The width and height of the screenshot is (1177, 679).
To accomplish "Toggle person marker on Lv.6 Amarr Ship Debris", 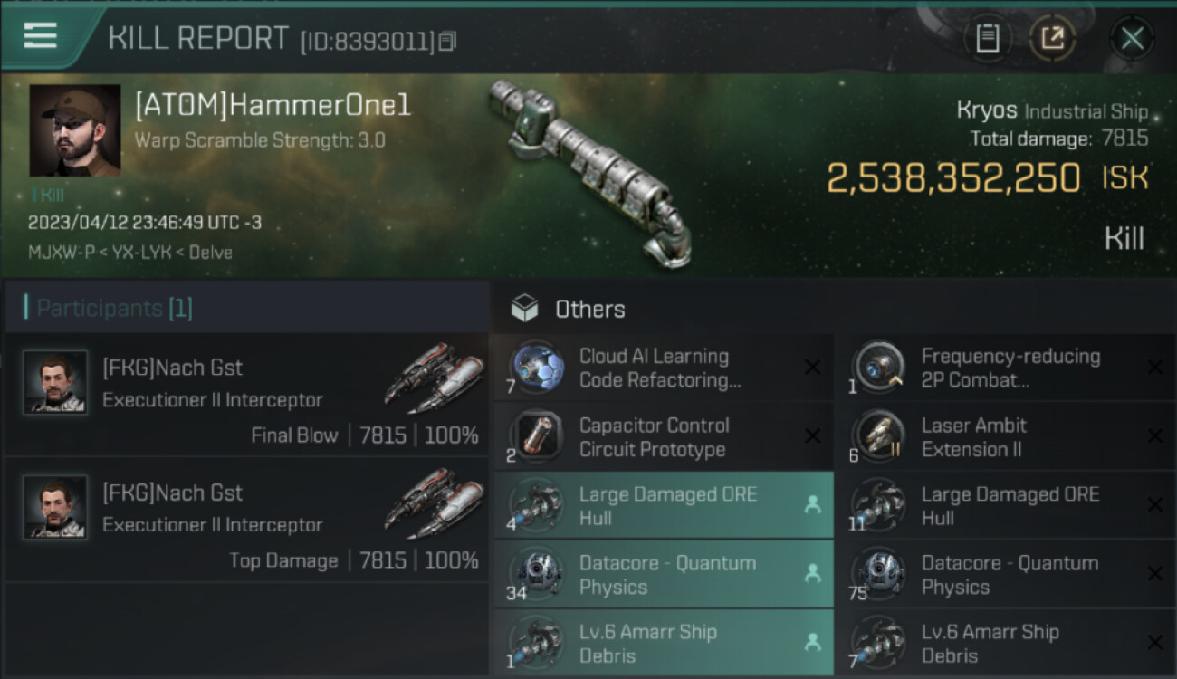I will 812,642.
